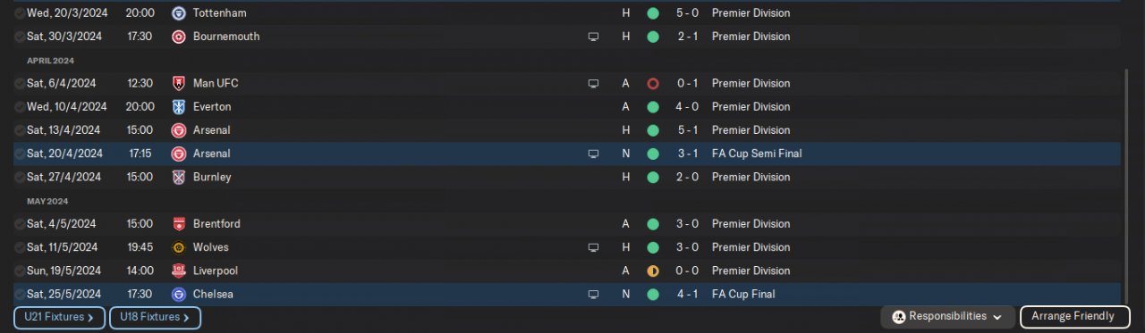This screenshot has width=1145, height=333.
Task: Open the Brentford team name link
Action: (216, 224)
